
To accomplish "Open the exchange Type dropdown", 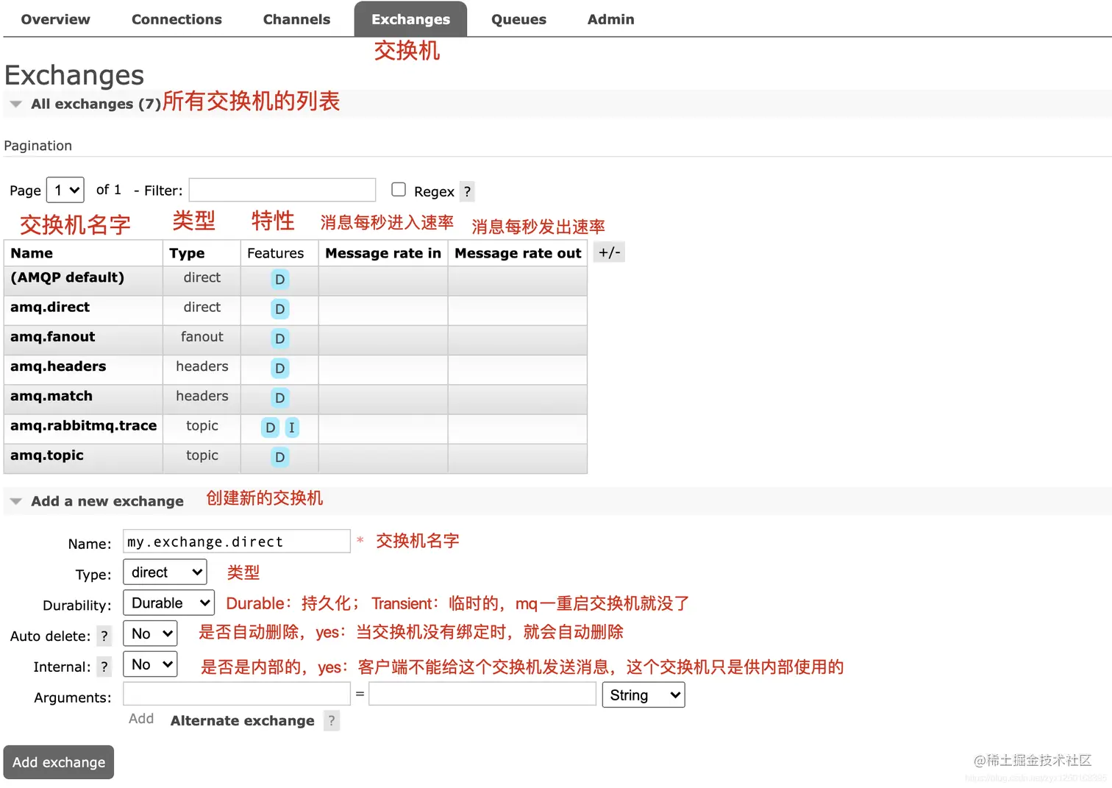I will 165,572.
